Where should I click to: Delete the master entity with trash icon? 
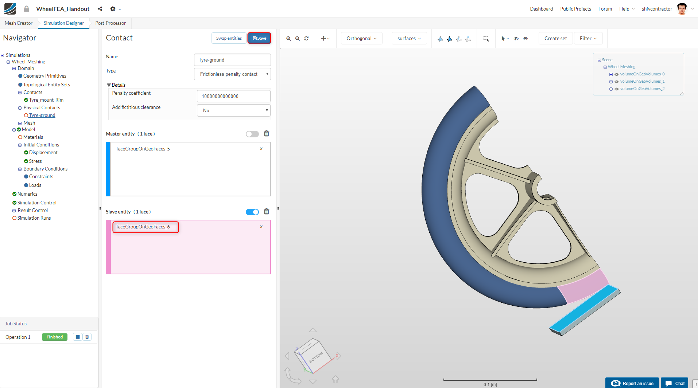pyautogui.click(x=267, y=134)
